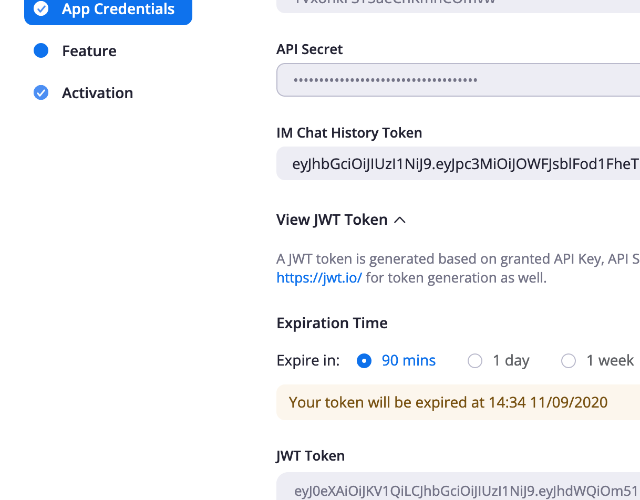Open the App Credentials step
The width and height of the screenshot is (640, 500).
pos(118,9)
